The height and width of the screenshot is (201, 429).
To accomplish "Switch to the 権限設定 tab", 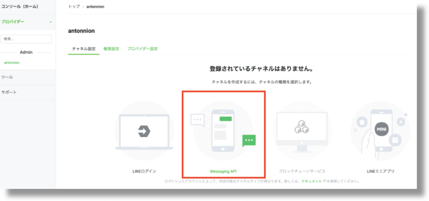I will [x=111, y=49].
